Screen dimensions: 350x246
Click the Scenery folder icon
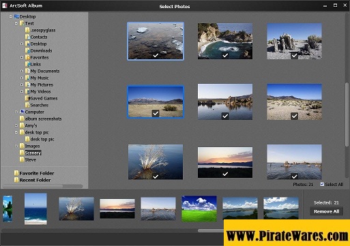click(x=22, y=153)
